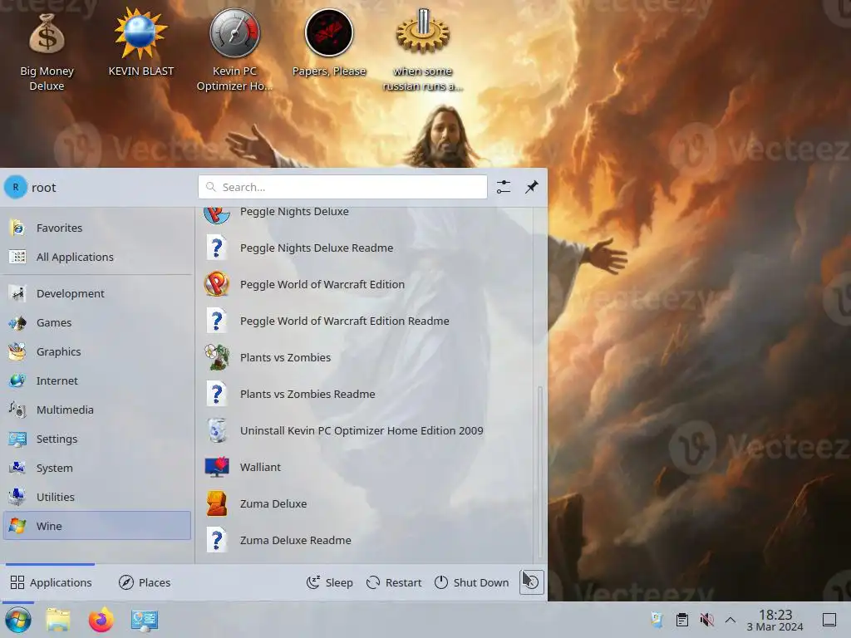Click Show Desktop button in taskbar
The height and width of the screenshot is (638, 851).
point(829,620)
